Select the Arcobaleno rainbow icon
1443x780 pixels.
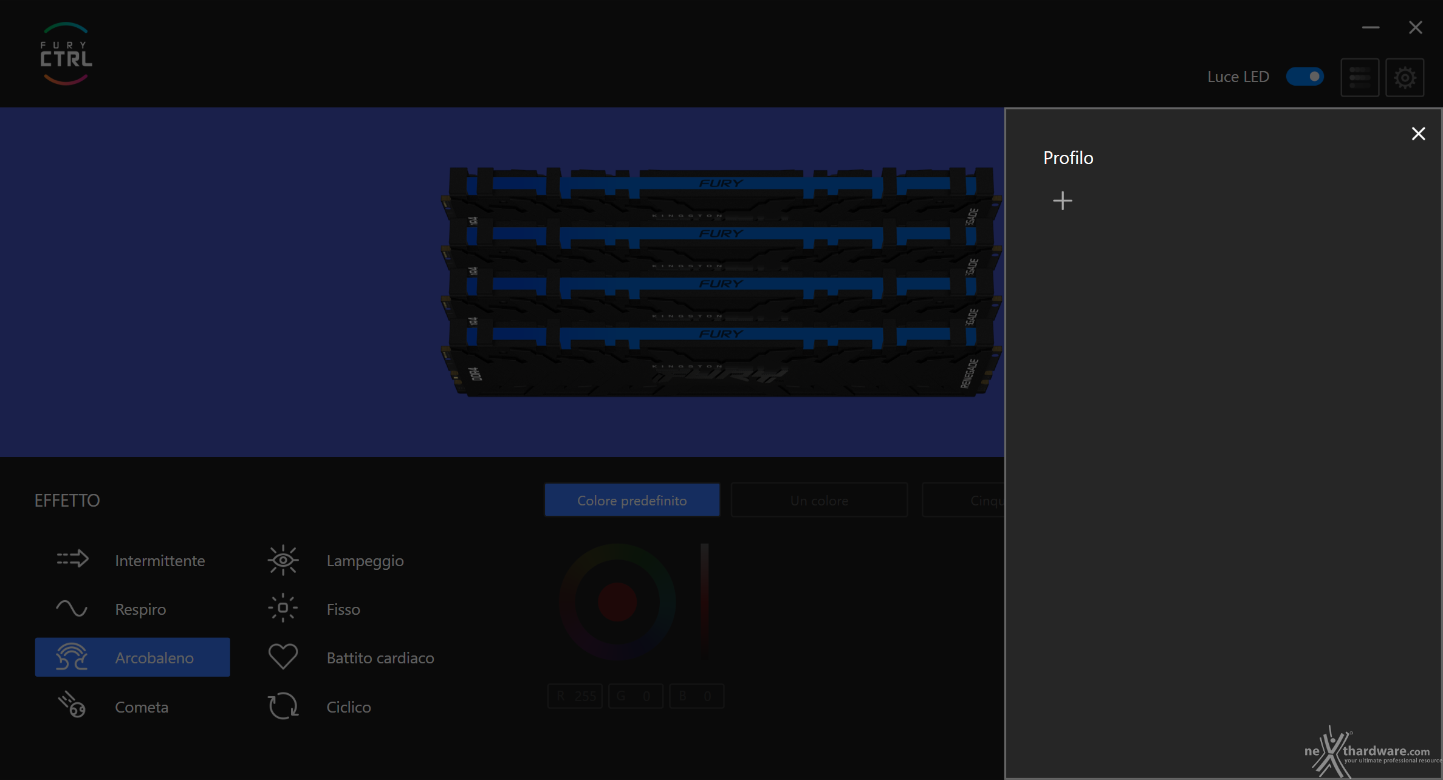(72, 657)
